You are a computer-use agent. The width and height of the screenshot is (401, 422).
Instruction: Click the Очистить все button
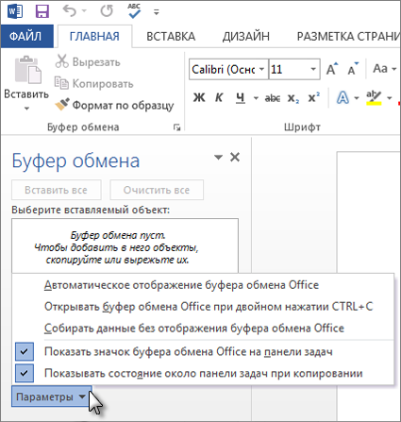pos(157,190)
